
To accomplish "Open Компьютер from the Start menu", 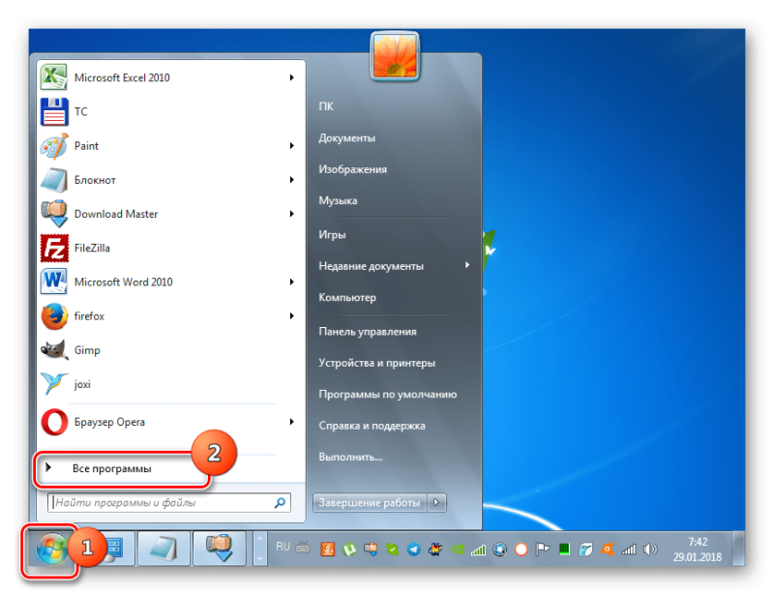I will coord(347,297).
